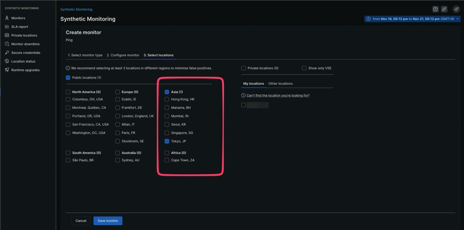Select all North America locations
Viewport: 464px width, 230px height.
pos(68,92)
